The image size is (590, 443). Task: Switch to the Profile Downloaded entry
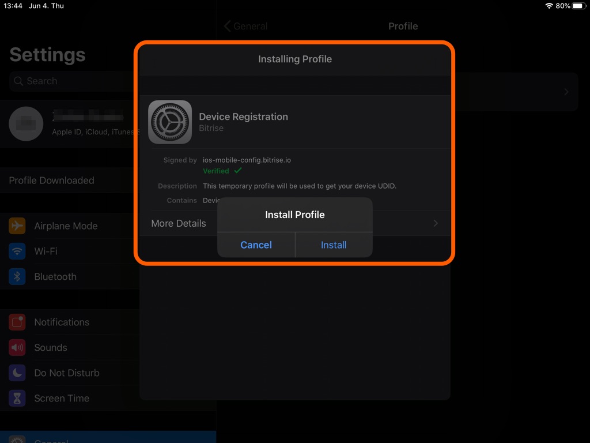(x=51, y=180)
